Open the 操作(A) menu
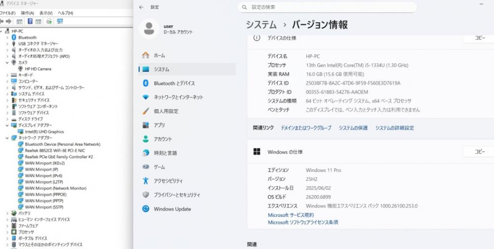This screenshot has height=249, width=494. tap(27, 13)
